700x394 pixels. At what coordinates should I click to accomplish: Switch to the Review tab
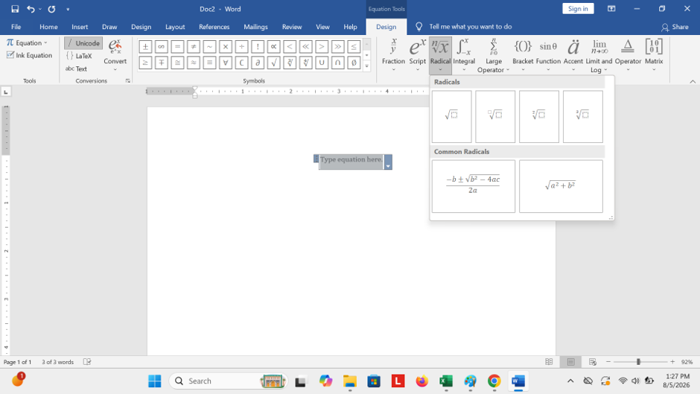pyautogui.click(x=292, y=27)
